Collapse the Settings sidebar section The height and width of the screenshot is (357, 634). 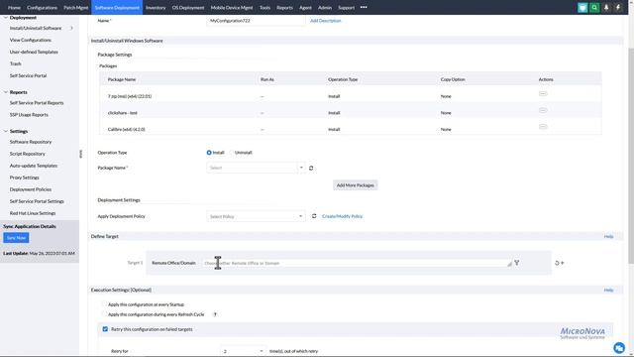[6, 131]
